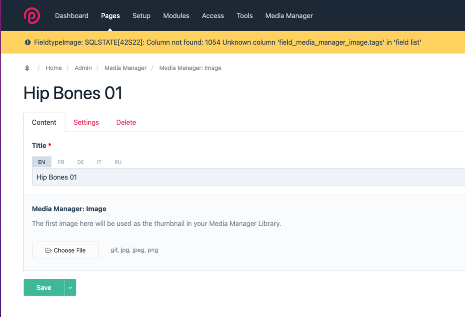
Task: Open the Tools menu
Action: [x=245, y=16]
